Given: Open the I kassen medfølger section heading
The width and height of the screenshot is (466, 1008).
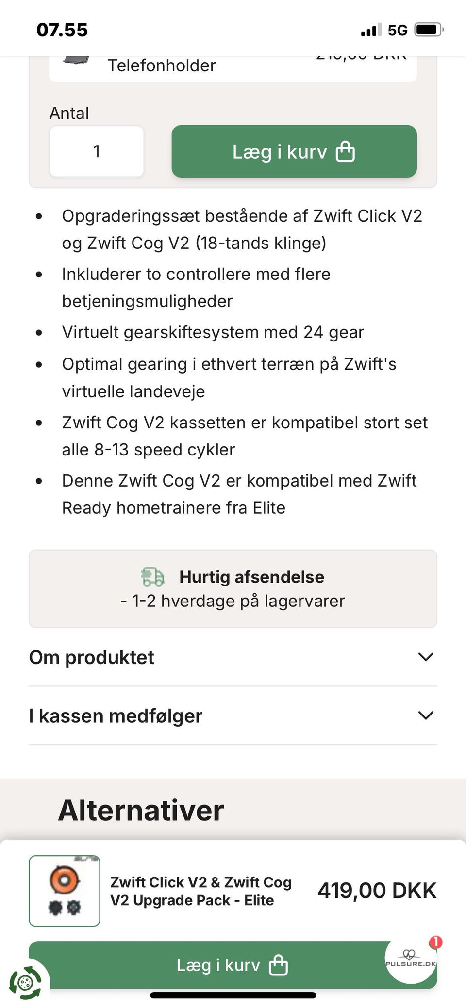Looking at the screenshot, I should pyautogui.click(x=116, y=715).
